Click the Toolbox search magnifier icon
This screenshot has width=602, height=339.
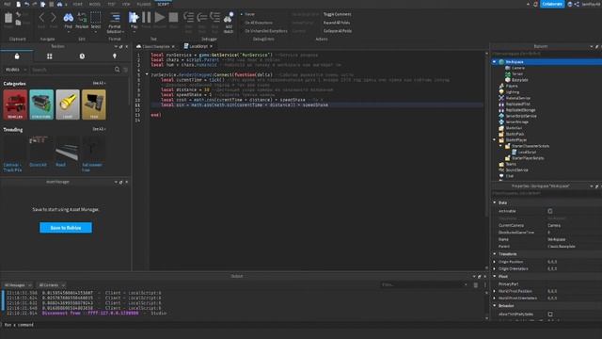tap(117, 70)
